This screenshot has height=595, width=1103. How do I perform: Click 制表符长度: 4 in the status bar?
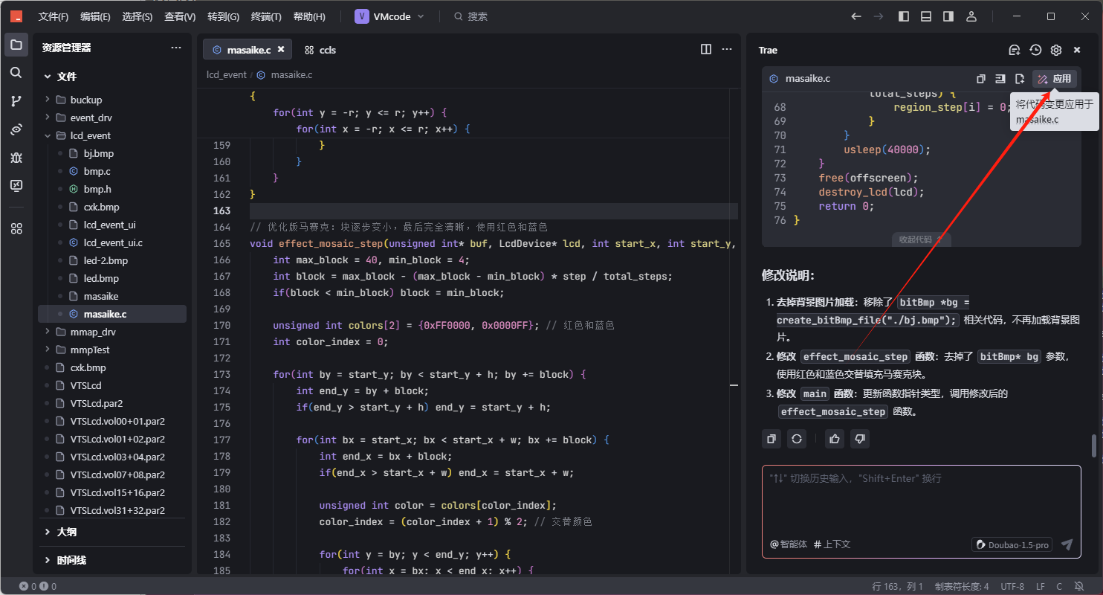click(x=962, y=586)
